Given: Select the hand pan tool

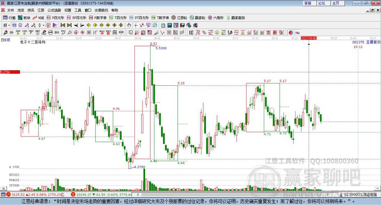Looking at the screenshot, I should click(x=129, y=25).
